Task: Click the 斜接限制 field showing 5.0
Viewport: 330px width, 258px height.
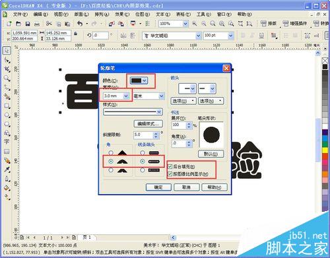Action: point(143,135)
